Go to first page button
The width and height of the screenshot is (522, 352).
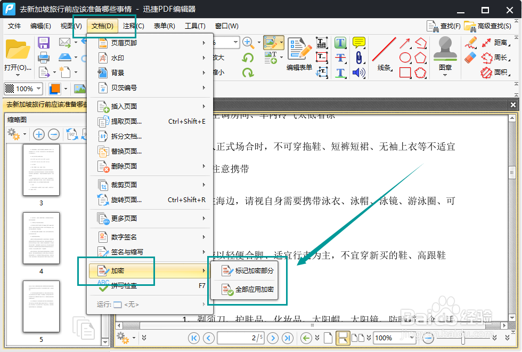click(194, 338)
